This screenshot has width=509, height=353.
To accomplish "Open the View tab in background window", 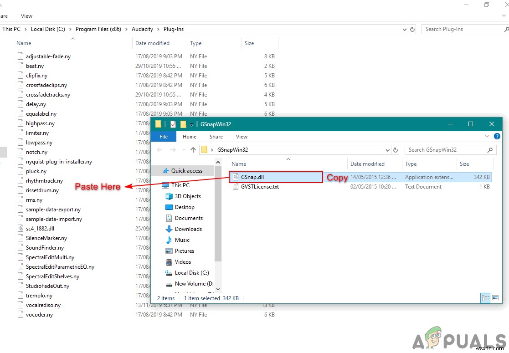I will [26, 15].
